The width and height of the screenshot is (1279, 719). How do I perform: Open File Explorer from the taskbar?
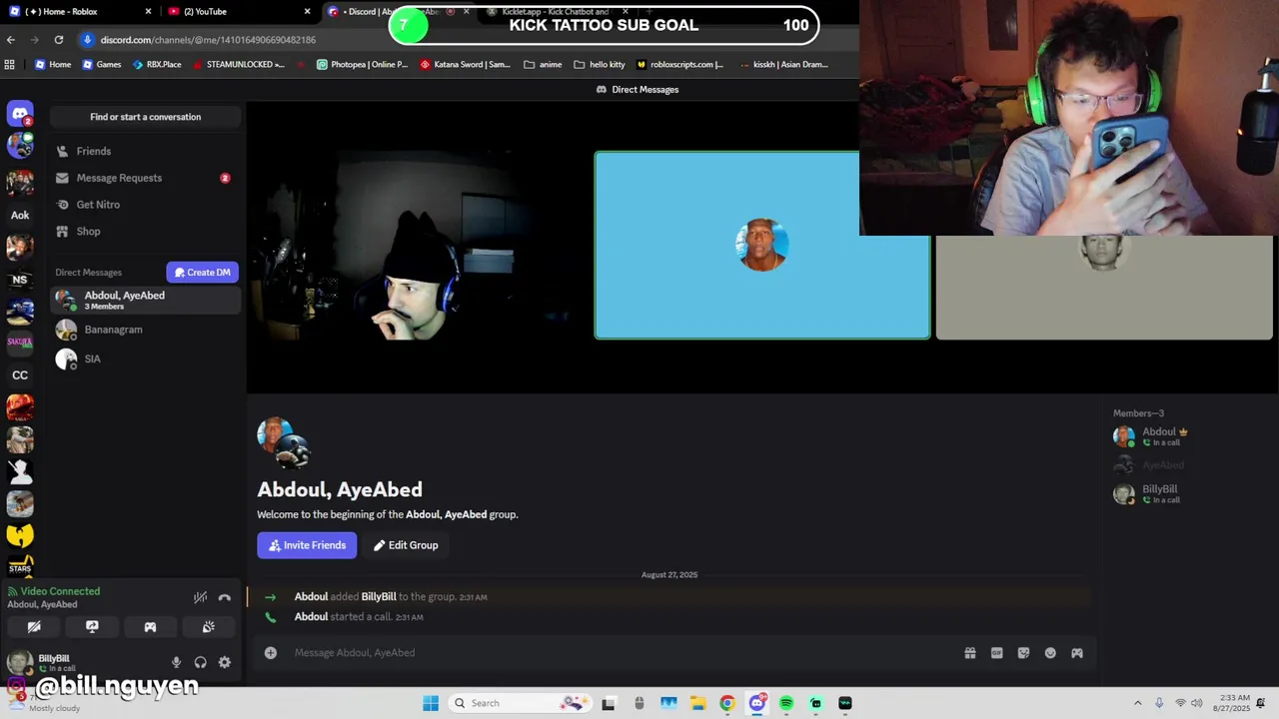[x=697, y=703]
